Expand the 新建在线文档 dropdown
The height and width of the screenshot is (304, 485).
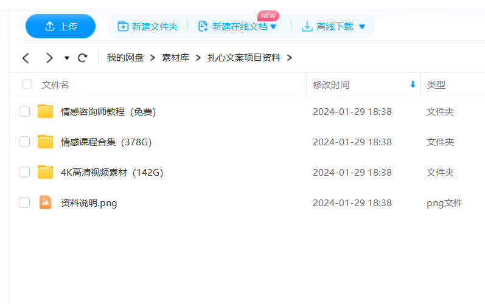click(273, 26)
